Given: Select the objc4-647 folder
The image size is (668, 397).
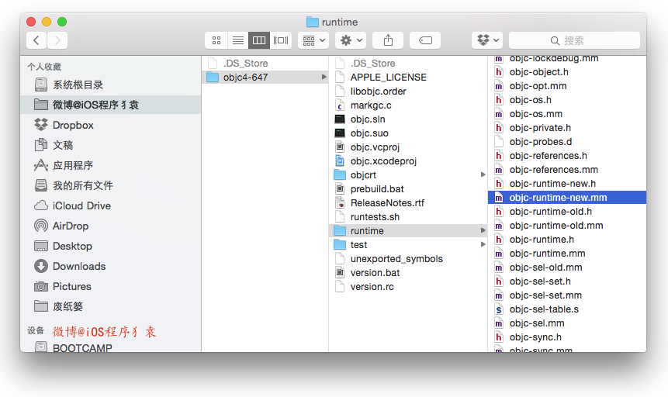Looking at the screenshot, I should click(x=245, y=77).
